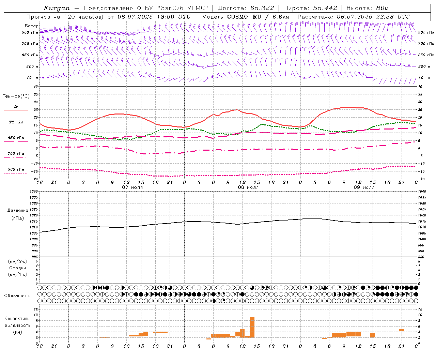Click the 'Широта: 55.442' latitude value
Screen dimensions: 436x349
[310, 8]
